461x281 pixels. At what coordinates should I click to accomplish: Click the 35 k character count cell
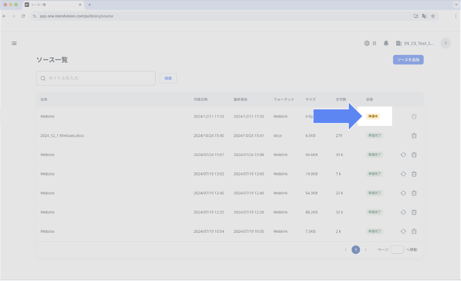(339, 155)
